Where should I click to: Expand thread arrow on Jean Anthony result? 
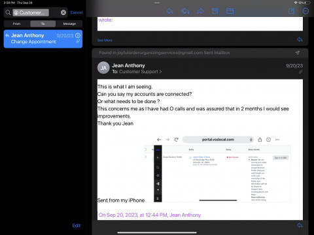click(x=78, y=35)
